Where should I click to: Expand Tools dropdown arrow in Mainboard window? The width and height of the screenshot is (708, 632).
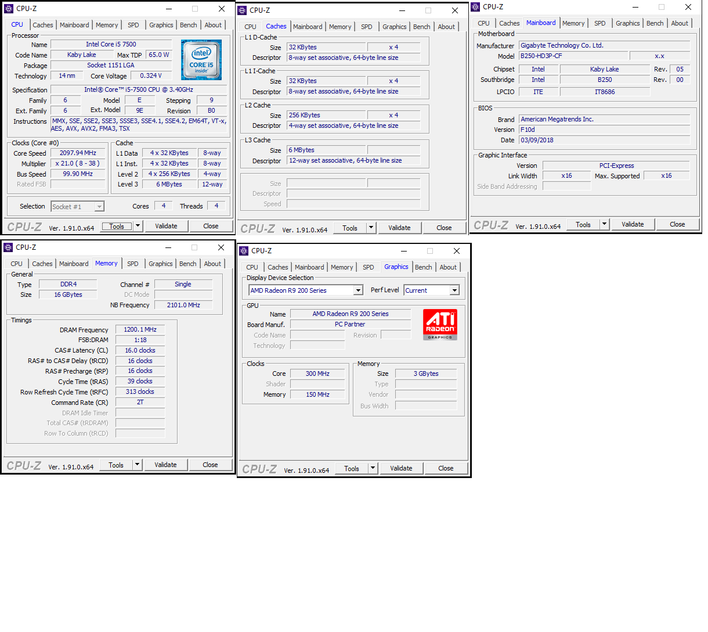pyautogui.click(x=604, y=224)
